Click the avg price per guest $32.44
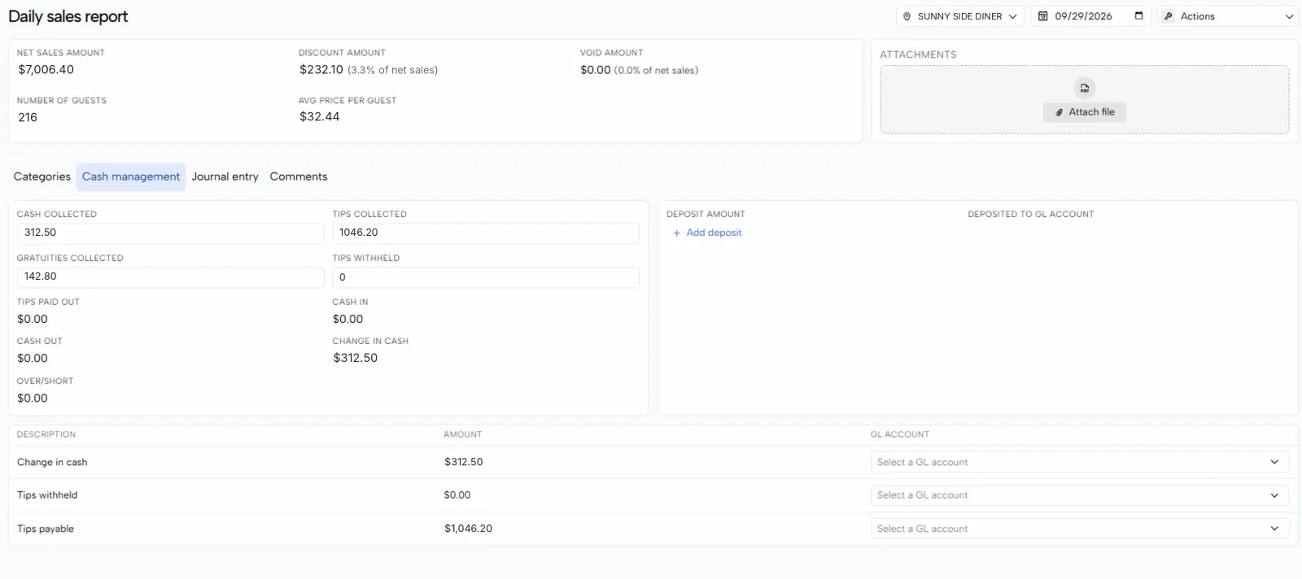The width and height of the screenshot is (1302, 579). tap(319, 116)
